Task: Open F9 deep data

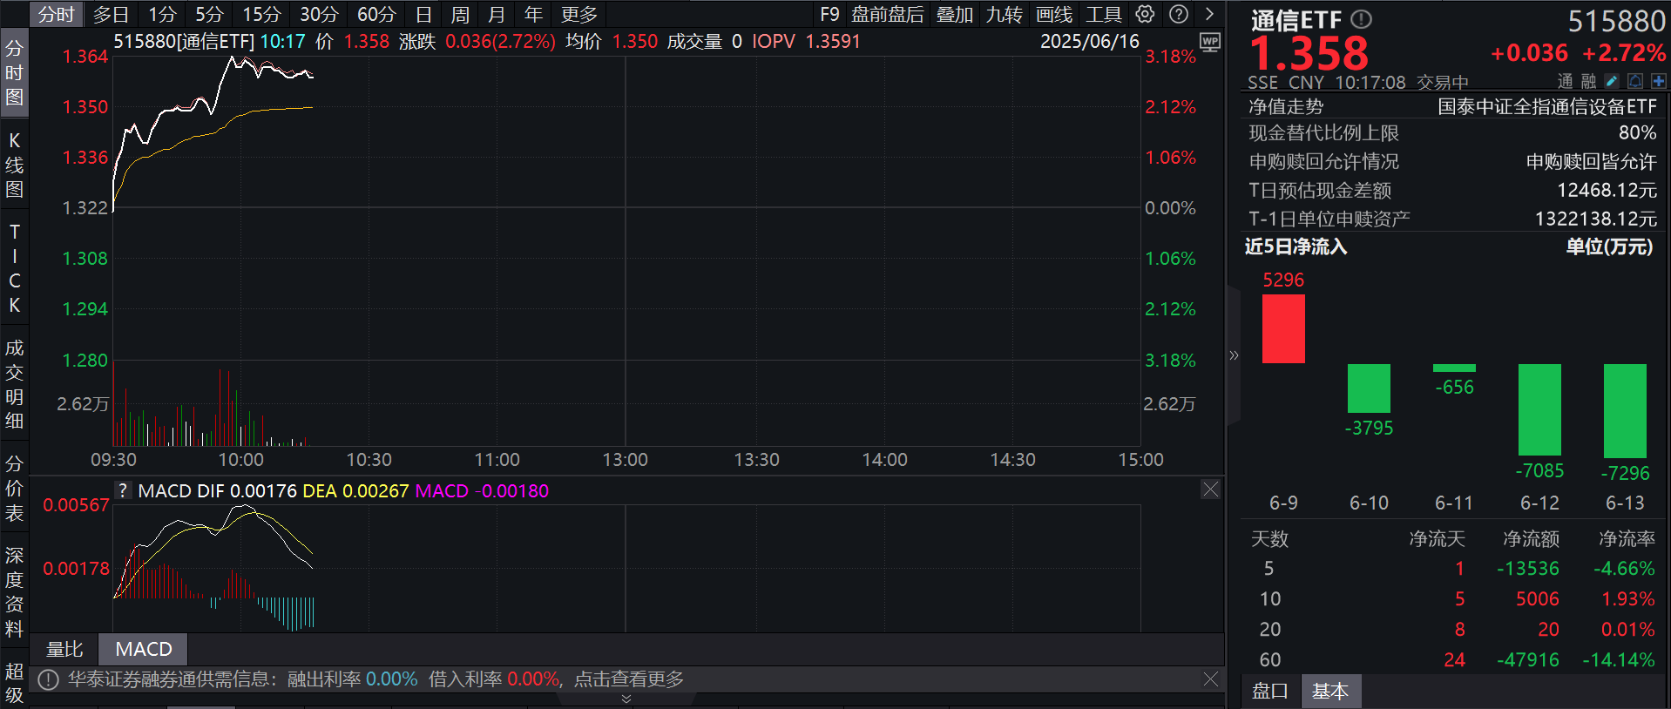Action: point(829,14)
